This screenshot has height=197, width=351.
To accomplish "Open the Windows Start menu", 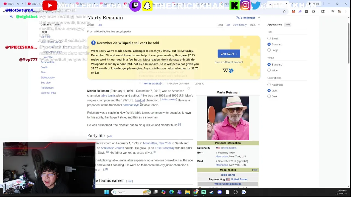I will pyautogui.click(x=106, y=192).
